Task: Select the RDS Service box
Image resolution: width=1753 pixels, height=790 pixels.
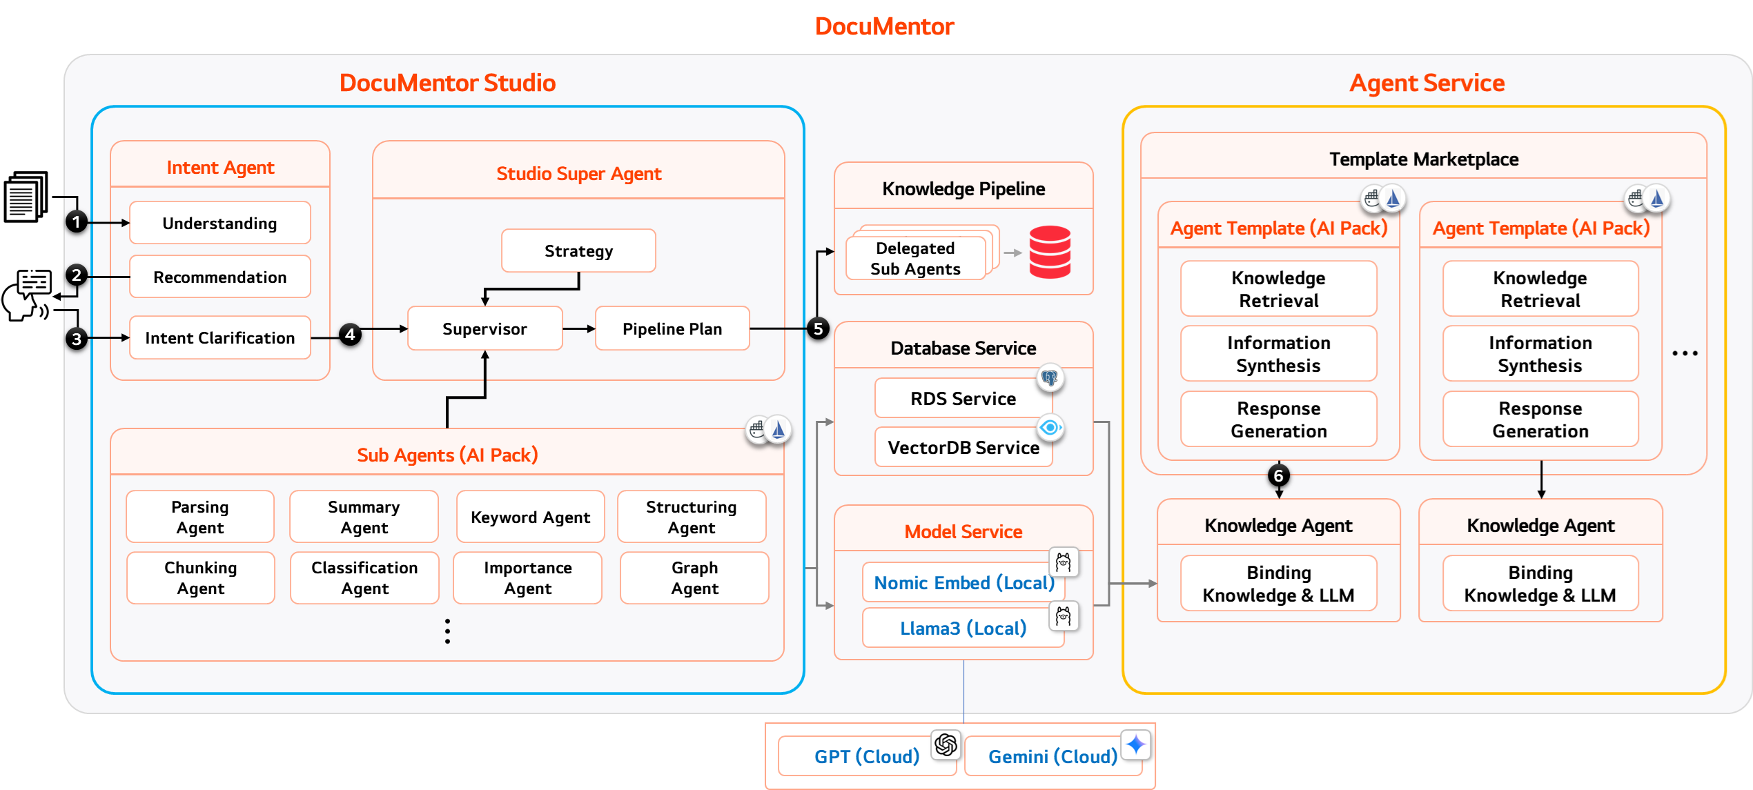Action: (x=963, y=398)
